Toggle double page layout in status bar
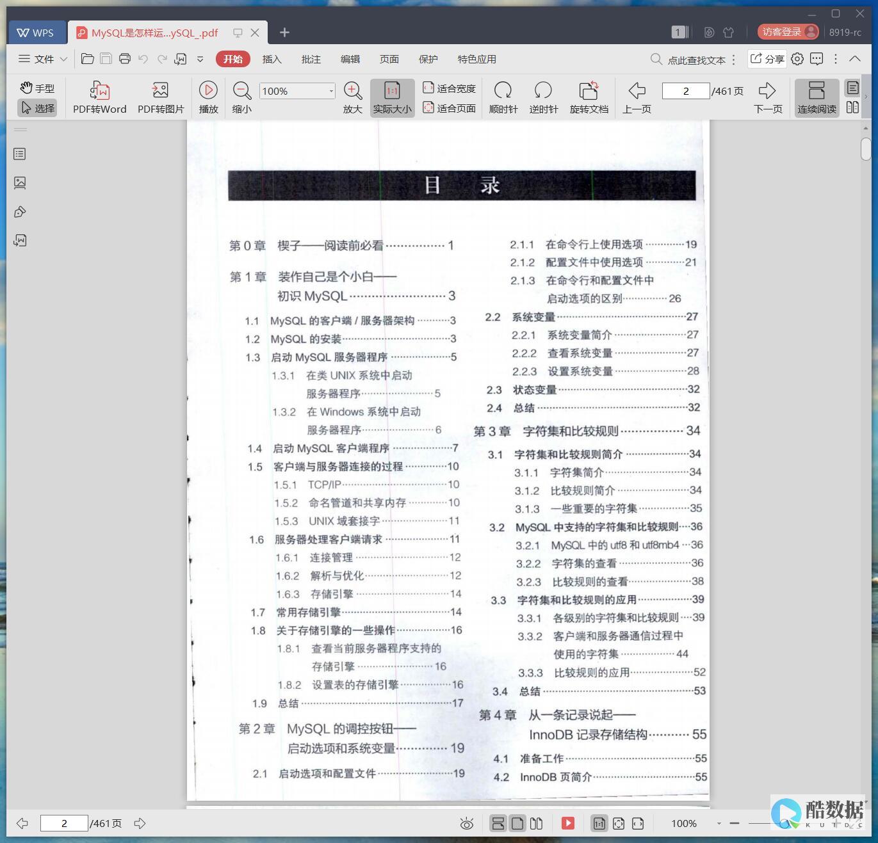The height and width of the screenshot is (843, 878). tap(537, 823)
